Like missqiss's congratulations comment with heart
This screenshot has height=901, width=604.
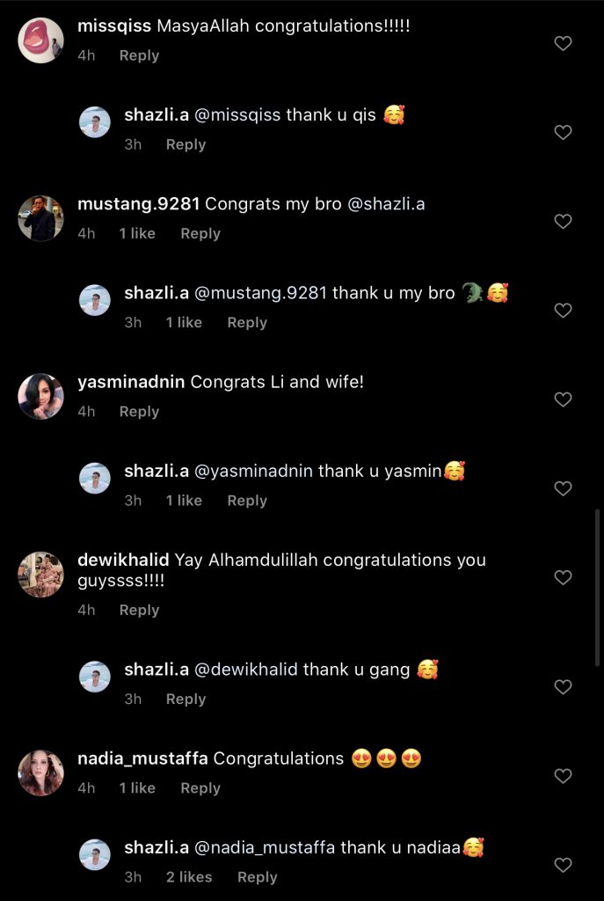click(564, 43)
